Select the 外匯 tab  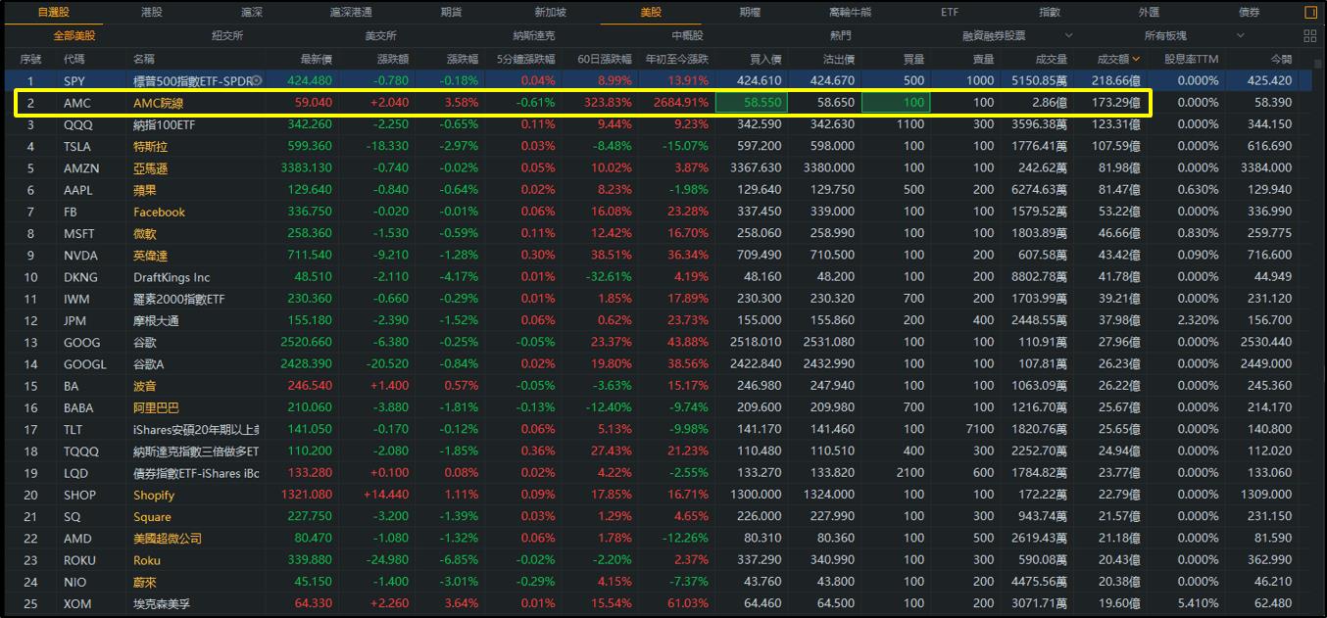tap(1149, 13)
